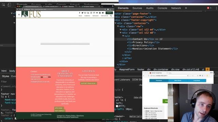The height and width of the screenshot is (122, 218).
Task: Click div.col.s12.m8 in the breadcrumb bar
Action: tap(191, 69)
